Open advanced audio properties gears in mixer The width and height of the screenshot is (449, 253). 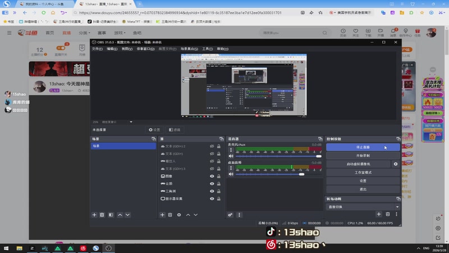click(x=230, y=215)
